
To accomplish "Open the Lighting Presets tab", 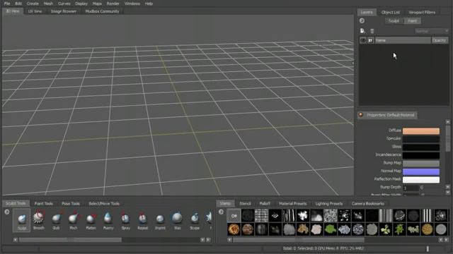I will pyautogui.click(x=329, y=204).
